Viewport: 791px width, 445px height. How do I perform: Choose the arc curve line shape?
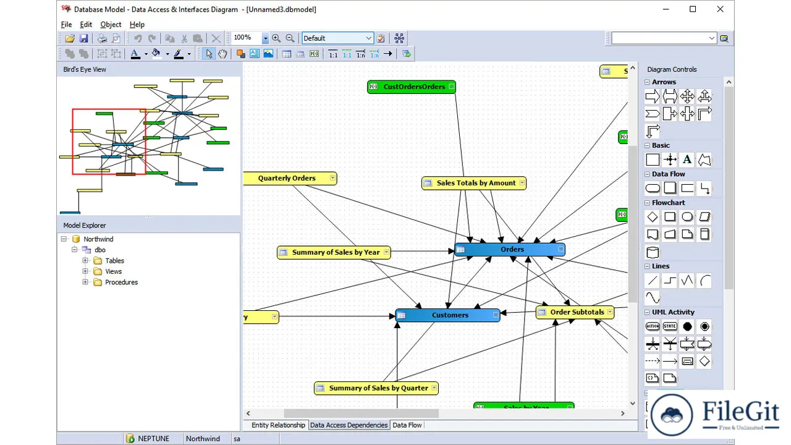coord(704,281)
